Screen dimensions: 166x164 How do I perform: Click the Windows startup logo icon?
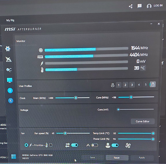click(x=14, y=156)
